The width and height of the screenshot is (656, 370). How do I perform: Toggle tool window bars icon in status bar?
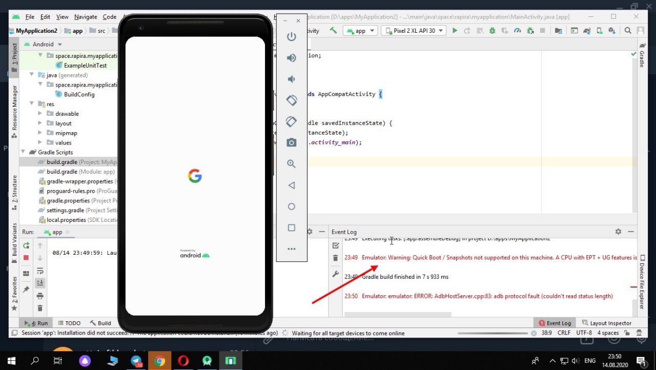click(14, 333)
